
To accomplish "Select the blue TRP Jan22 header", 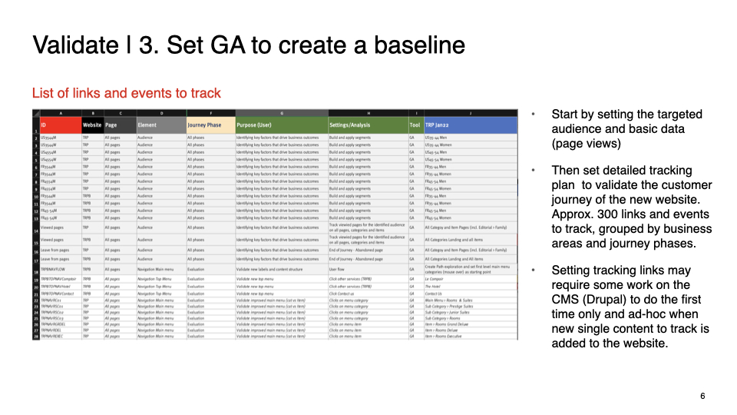I will 470,124.
